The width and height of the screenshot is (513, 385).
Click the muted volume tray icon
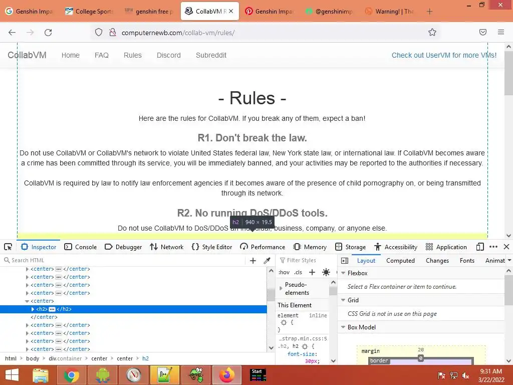pyautogui.click(x=465, y=375)
